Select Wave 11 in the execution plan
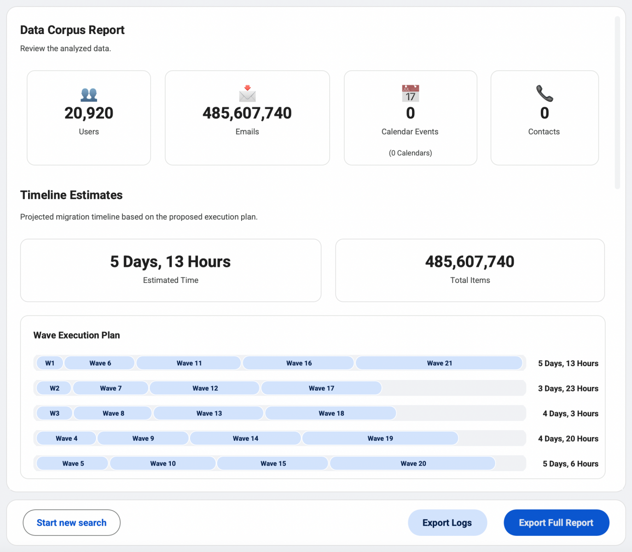 click(x=189, y=363)
